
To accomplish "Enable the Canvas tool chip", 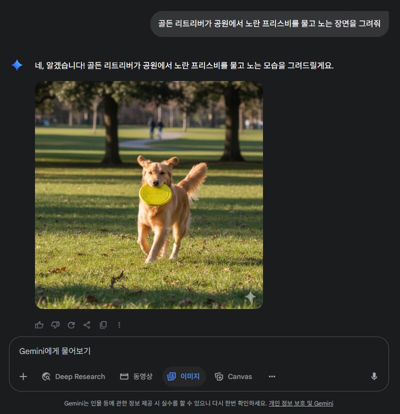I will pyautogui.click(x=233, y=376).
